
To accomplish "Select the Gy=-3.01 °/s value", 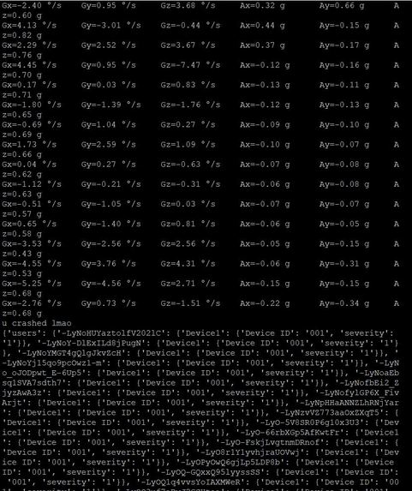I will tap(110, 26).
